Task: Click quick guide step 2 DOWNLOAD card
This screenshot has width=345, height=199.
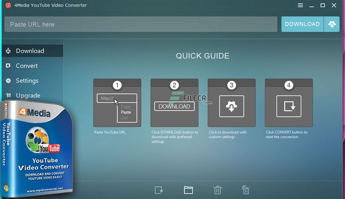Action: [175, 103]
